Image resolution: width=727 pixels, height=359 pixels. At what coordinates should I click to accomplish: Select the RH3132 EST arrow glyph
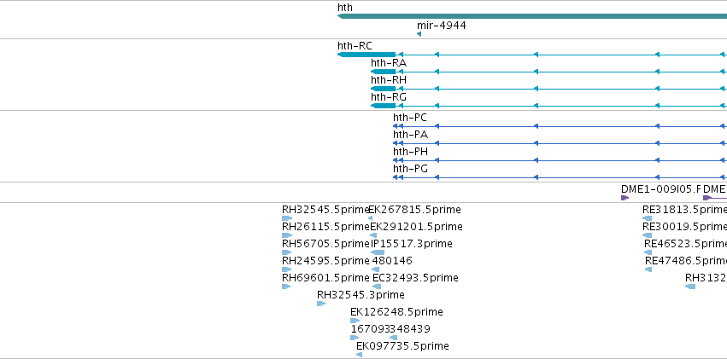coord(690,287)
